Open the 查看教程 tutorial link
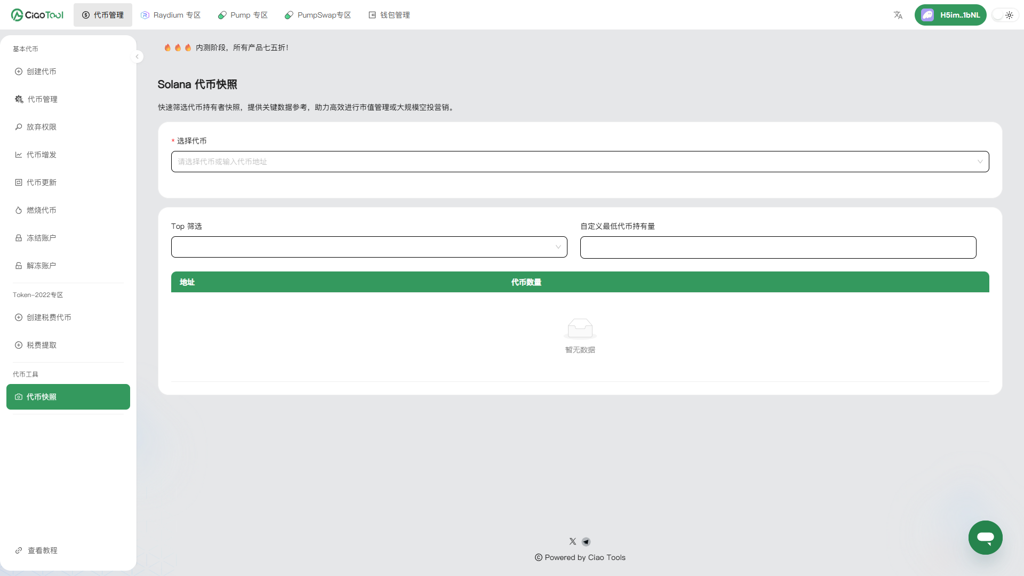 pyautogui.click(x=42, y=550)
